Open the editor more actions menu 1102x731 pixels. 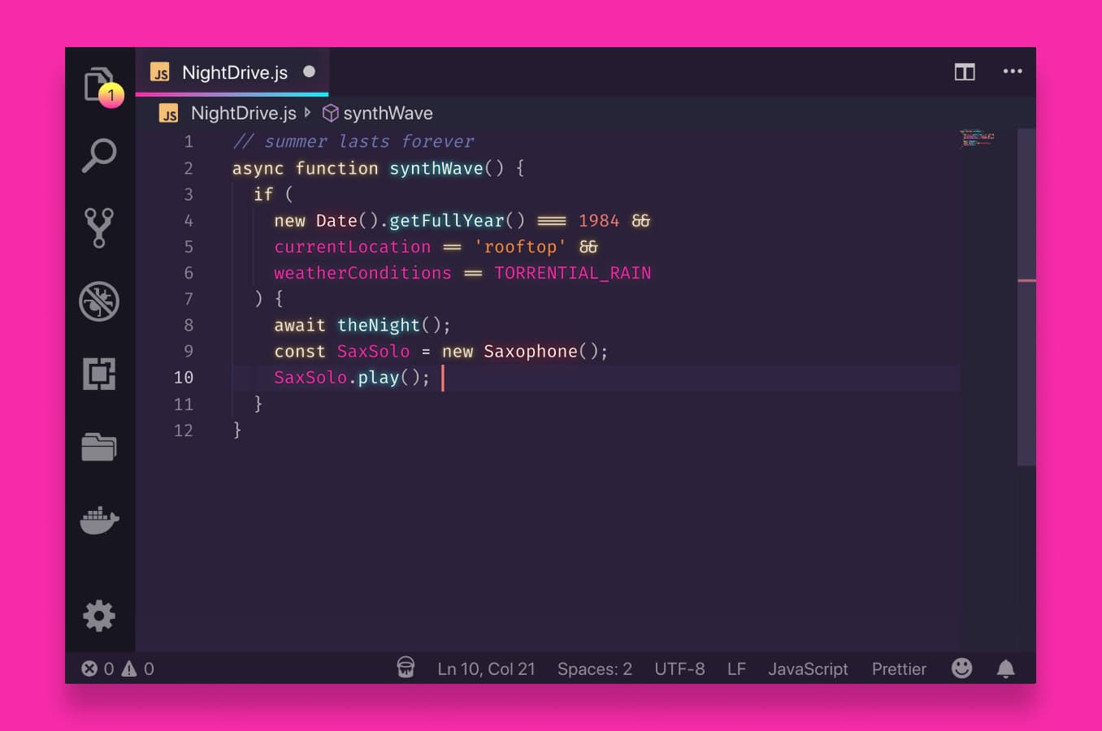[x=1013, y=71]
